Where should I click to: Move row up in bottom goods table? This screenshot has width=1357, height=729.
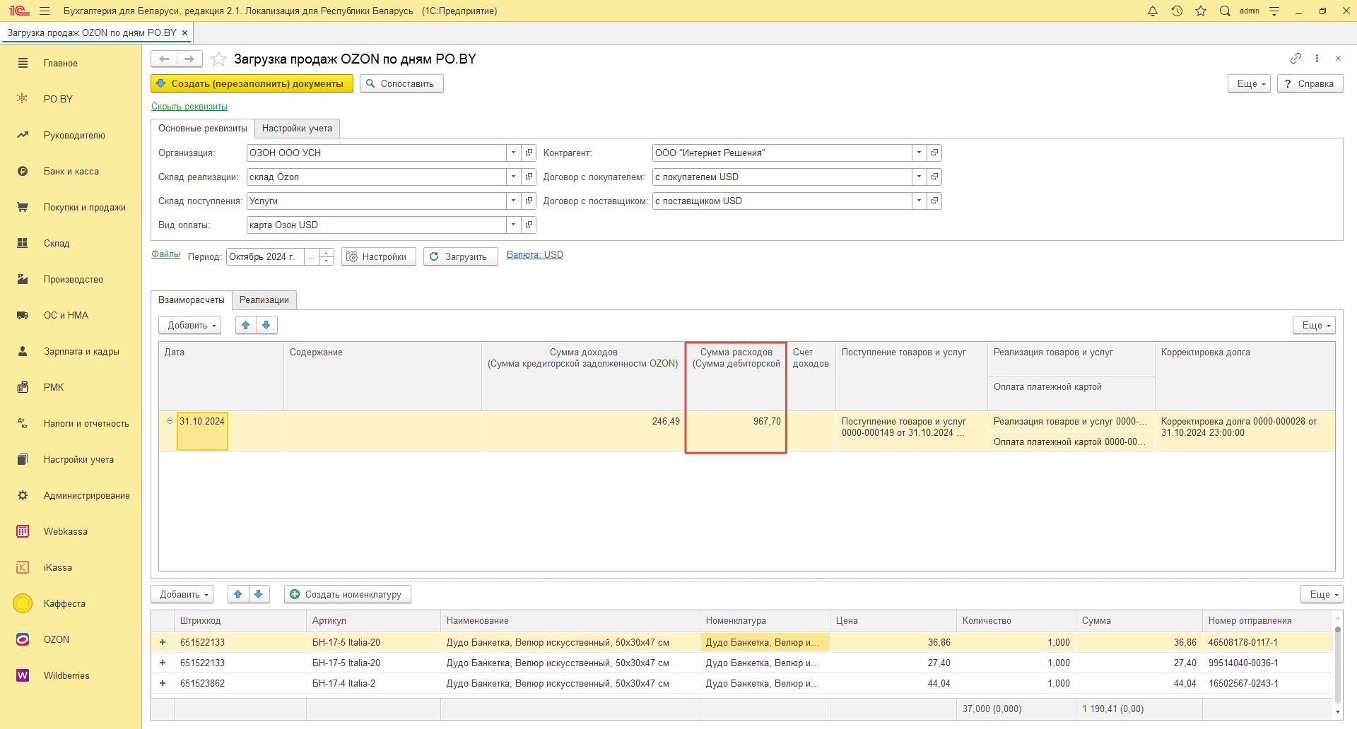tap(238, 594)
